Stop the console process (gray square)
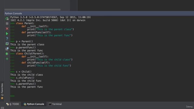The image size is (194, 109). (7, 24)
